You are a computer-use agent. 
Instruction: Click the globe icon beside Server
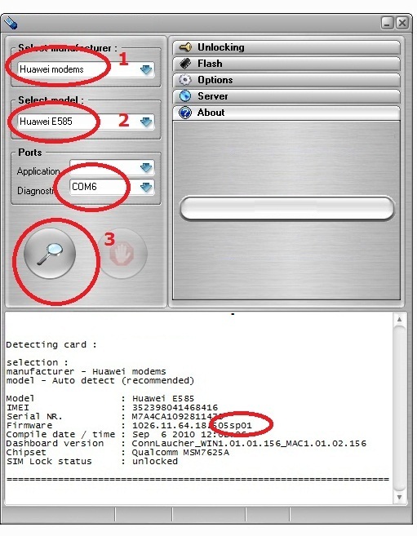point(185,96)
